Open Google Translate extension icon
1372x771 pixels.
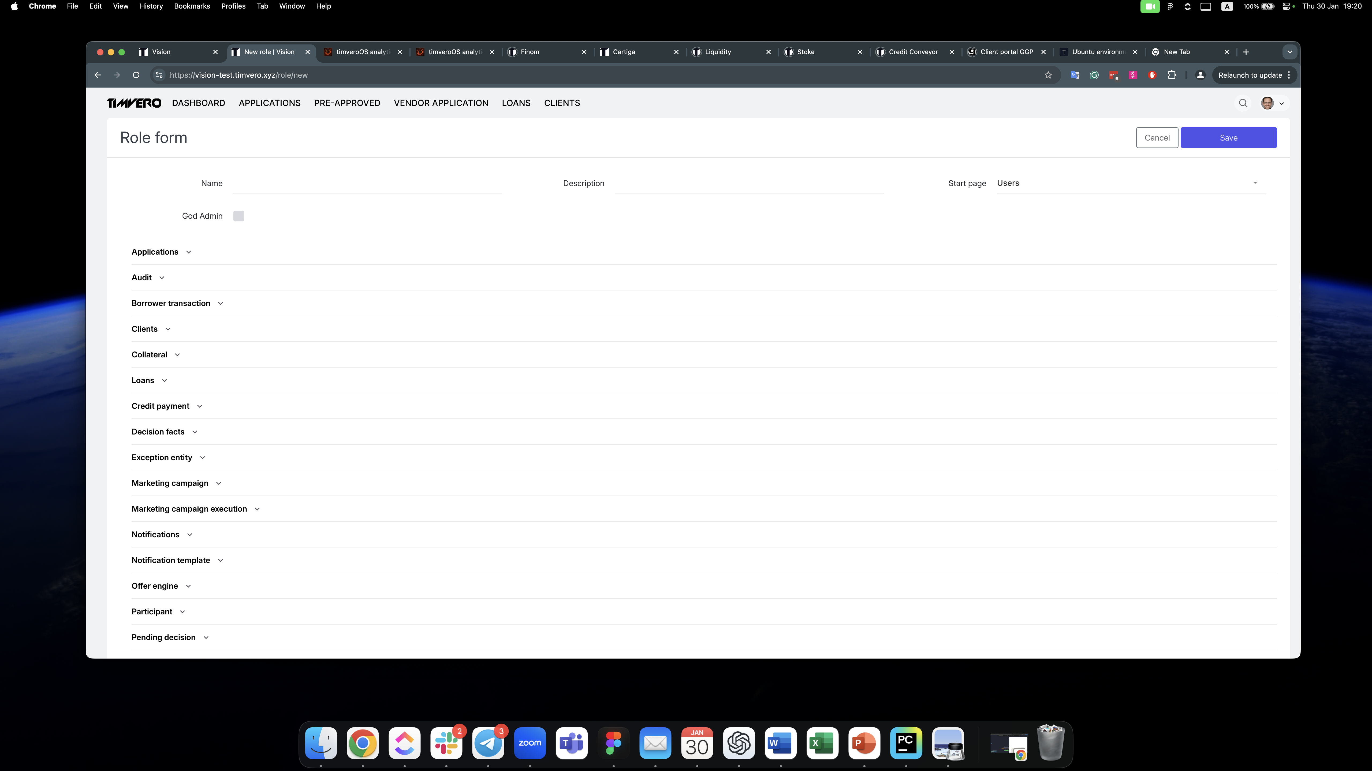pos(1075,75)
